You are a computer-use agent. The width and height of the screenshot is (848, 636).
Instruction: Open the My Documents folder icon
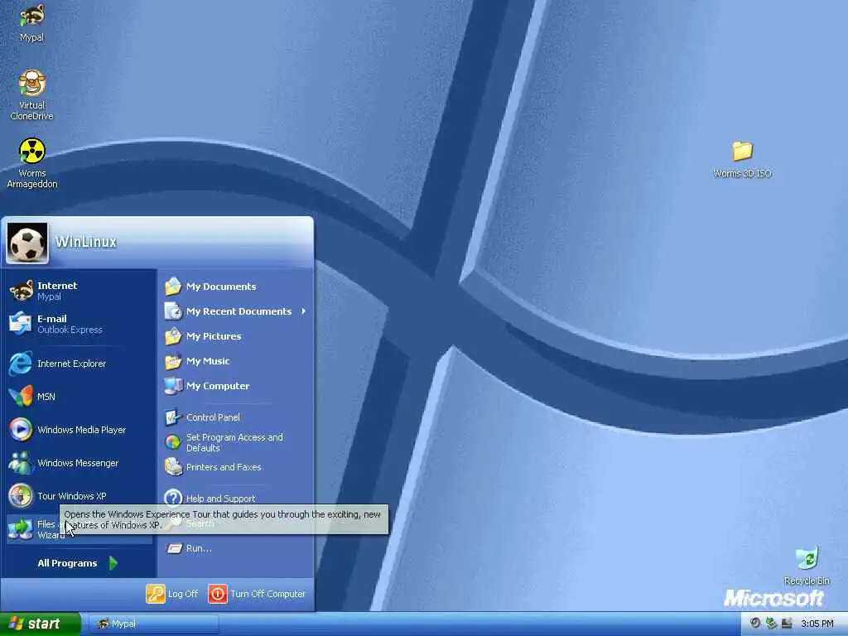click(x=173, y=287)
